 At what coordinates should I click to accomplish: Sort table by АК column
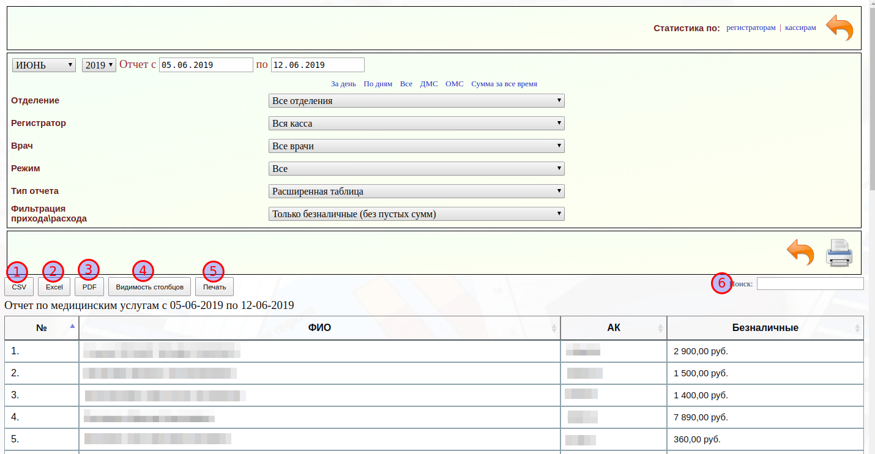tap(613, 327)
